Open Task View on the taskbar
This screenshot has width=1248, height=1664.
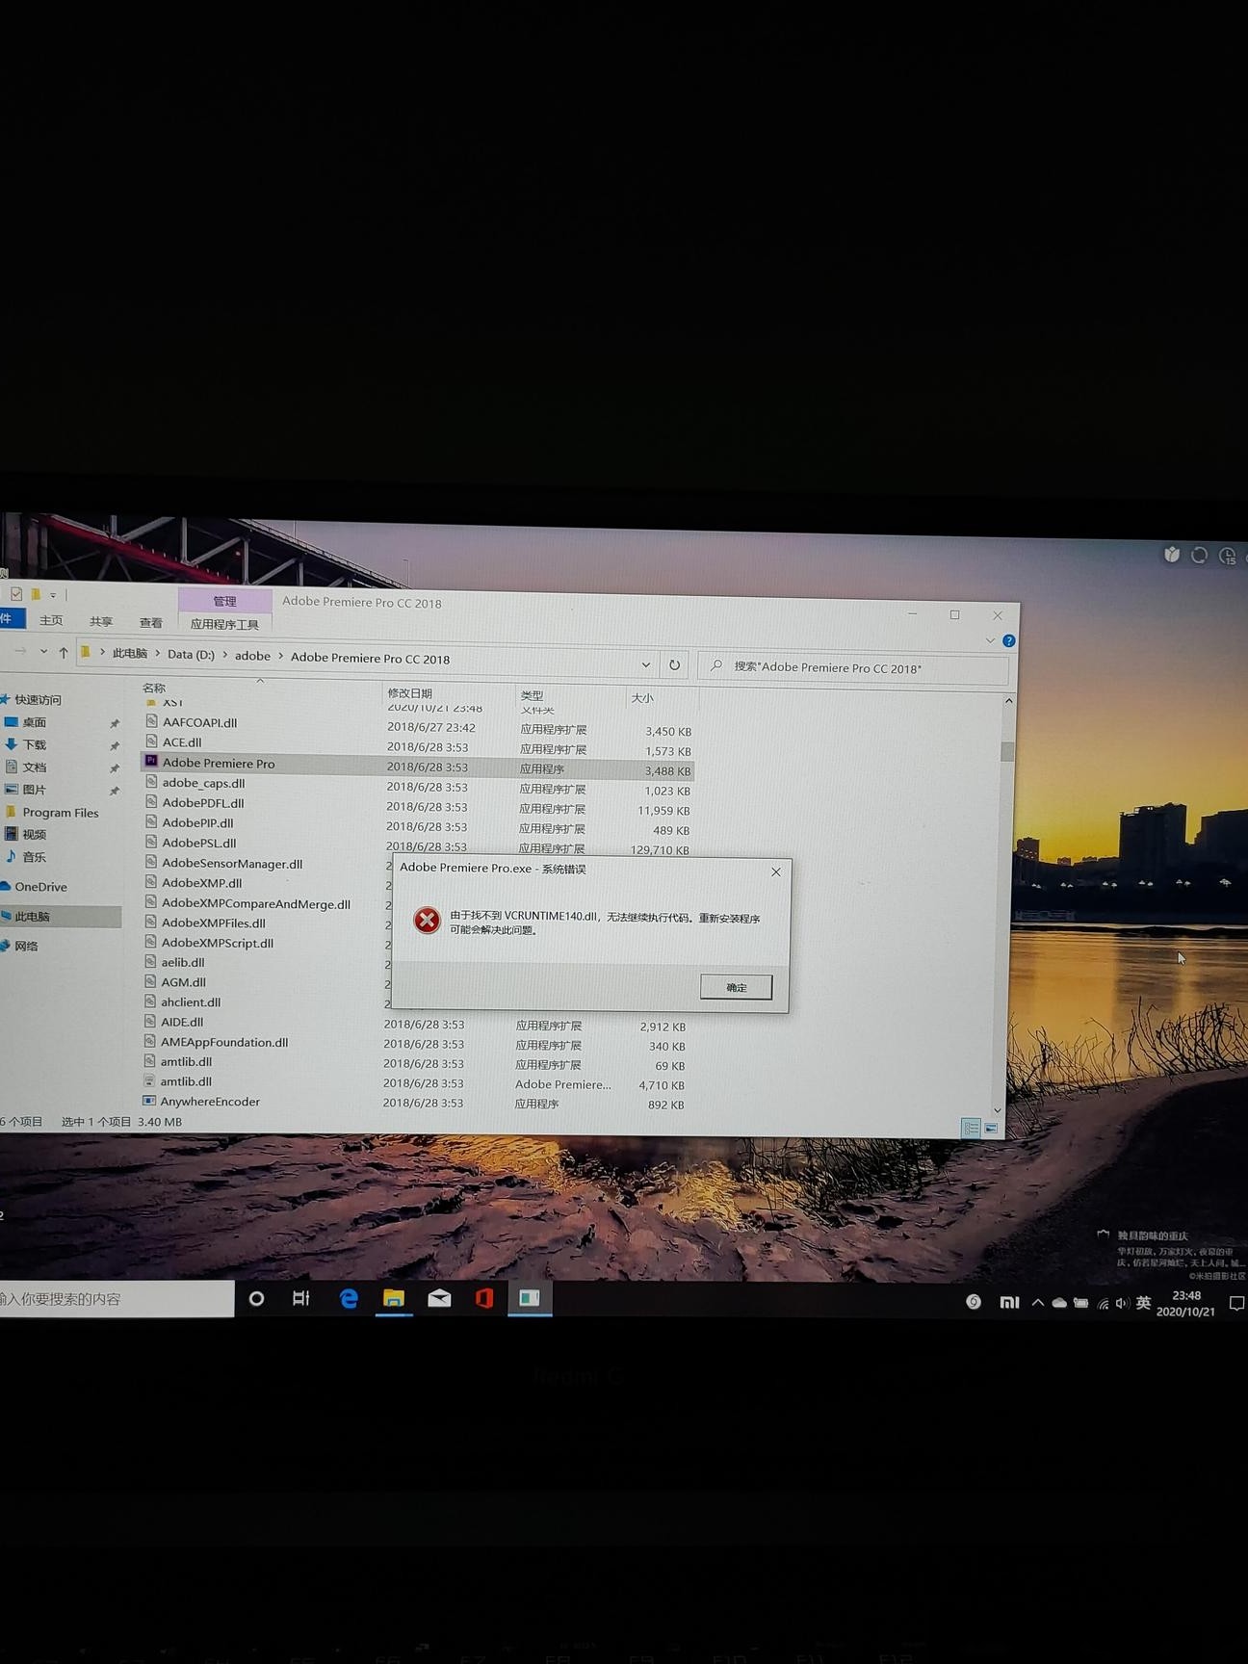click(x=301, y=1299)
